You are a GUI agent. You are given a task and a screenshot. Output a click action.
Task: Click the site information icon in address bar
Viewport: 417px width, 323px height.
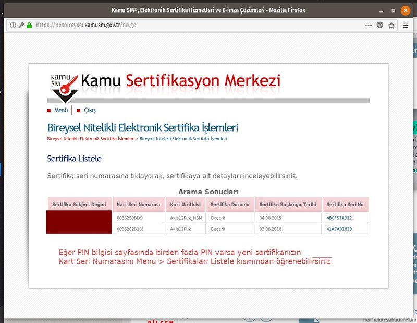[13, 25]
